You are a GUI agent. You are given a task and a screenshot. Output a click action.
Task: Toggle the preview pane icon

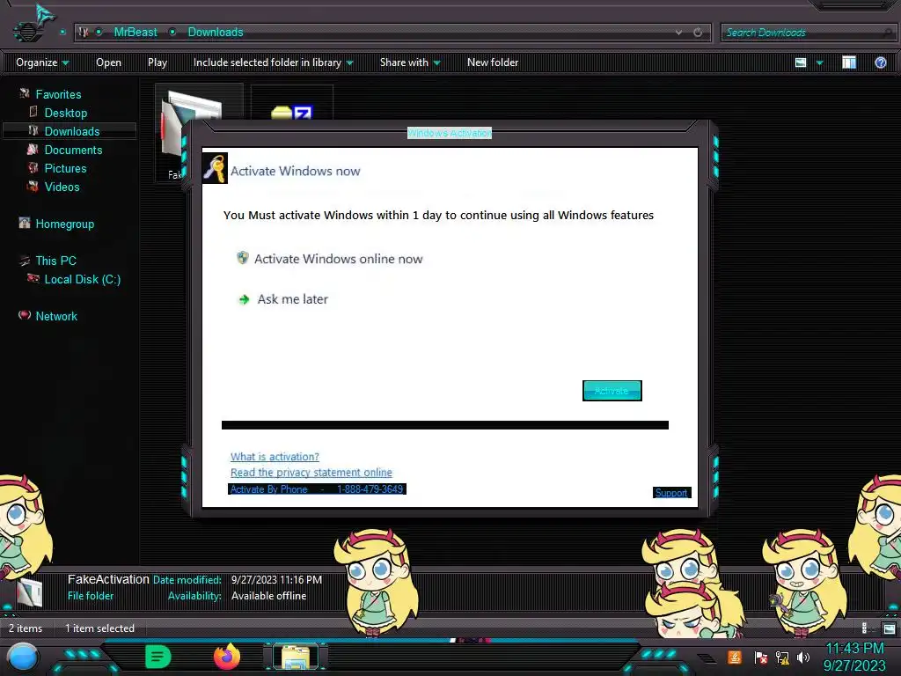point(849,62)
